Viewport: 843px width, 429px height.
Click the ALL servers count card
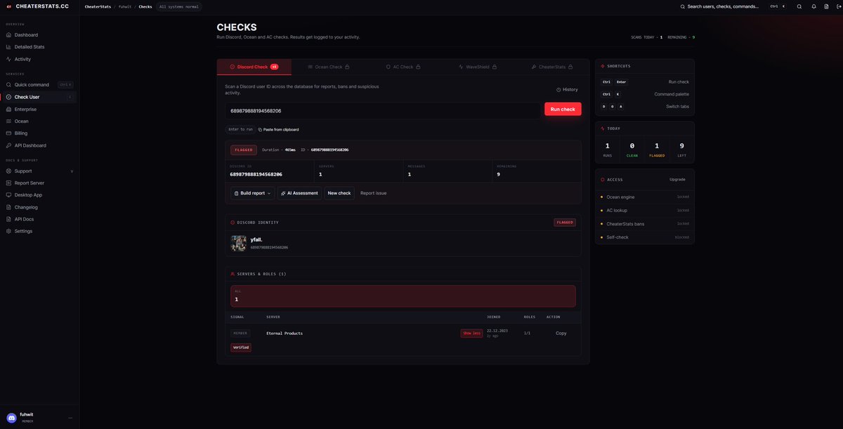pyautogui.click(x=403, y=296)
